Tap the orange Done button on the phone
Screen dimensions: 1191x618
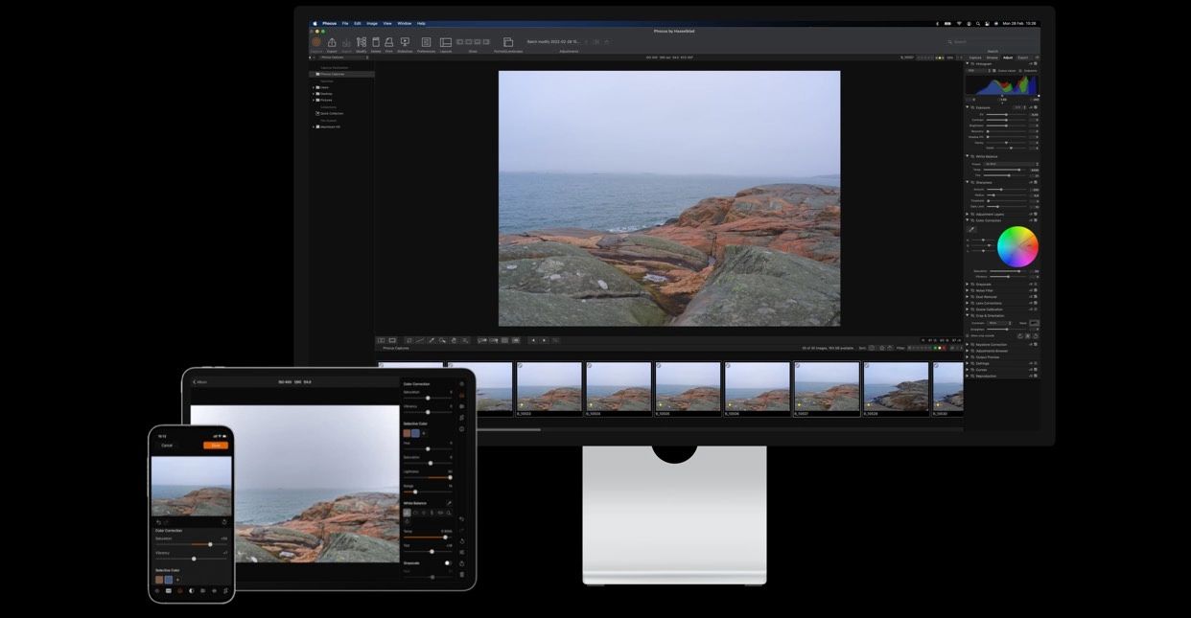pos(215,446)
